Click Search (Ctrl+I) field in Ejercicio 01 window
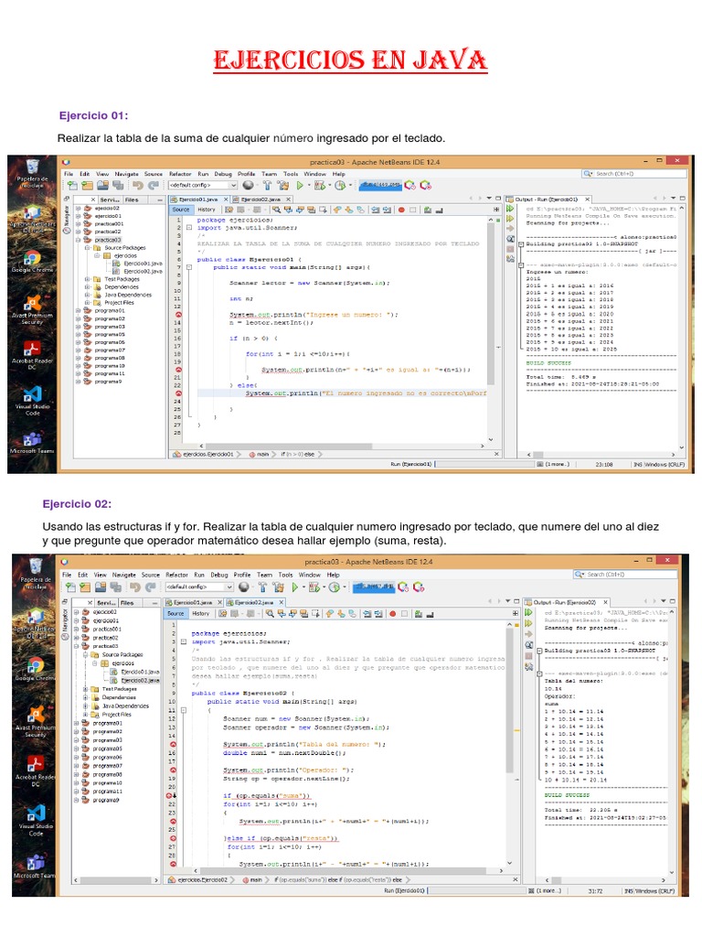This screenshot has height=937, width=702. [x=633, y=174]
